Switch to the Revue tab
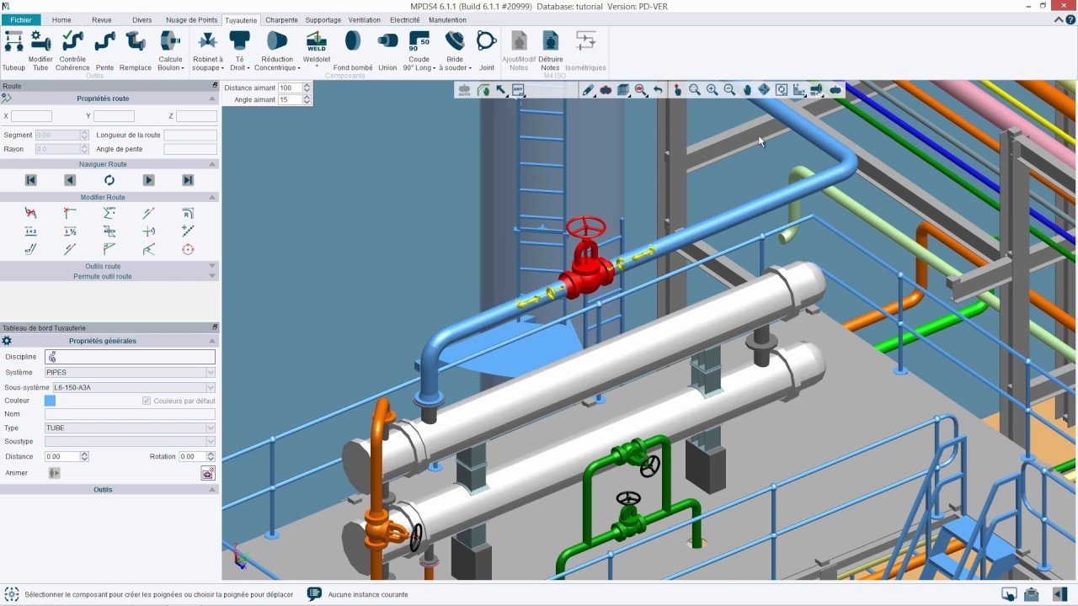 (102, 19)
